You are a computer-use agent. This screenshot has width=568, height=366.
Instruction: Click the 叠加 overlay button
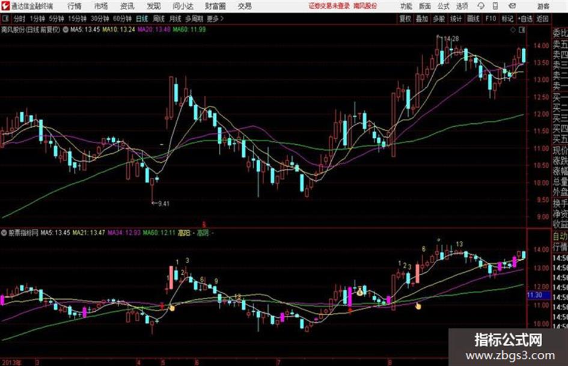(422, 19)
